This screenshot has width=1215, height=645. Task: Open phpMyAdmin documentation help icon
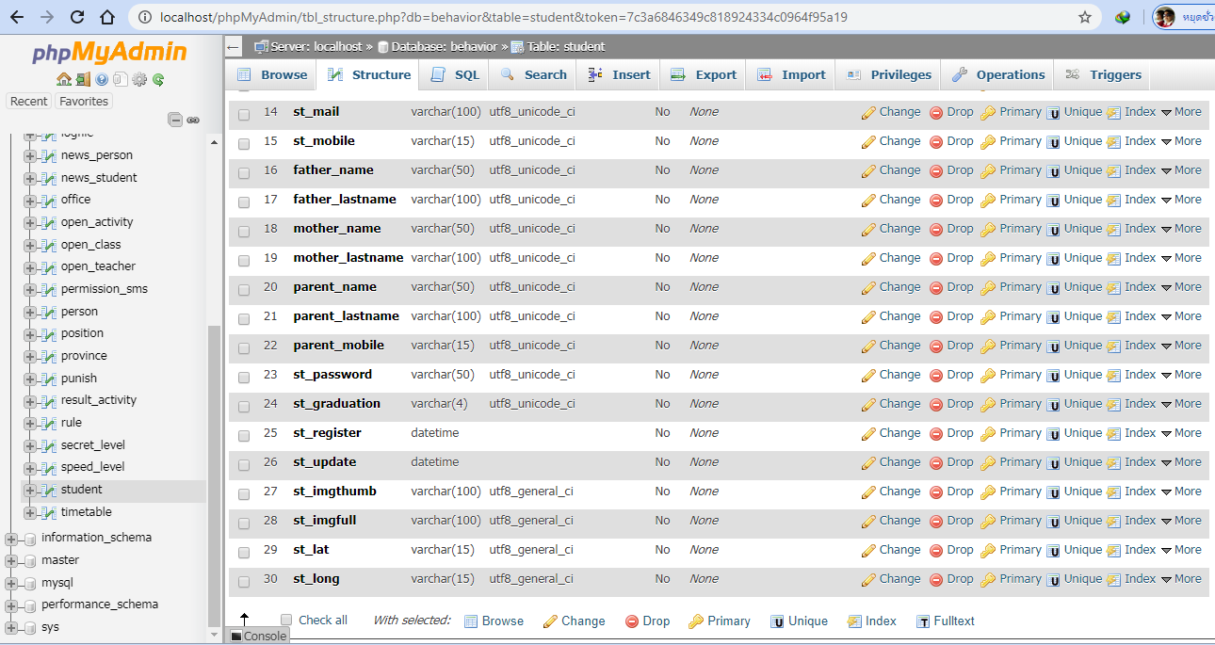102,79
